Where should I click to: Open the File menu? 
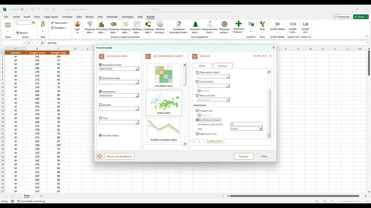(x=6, y=17)
